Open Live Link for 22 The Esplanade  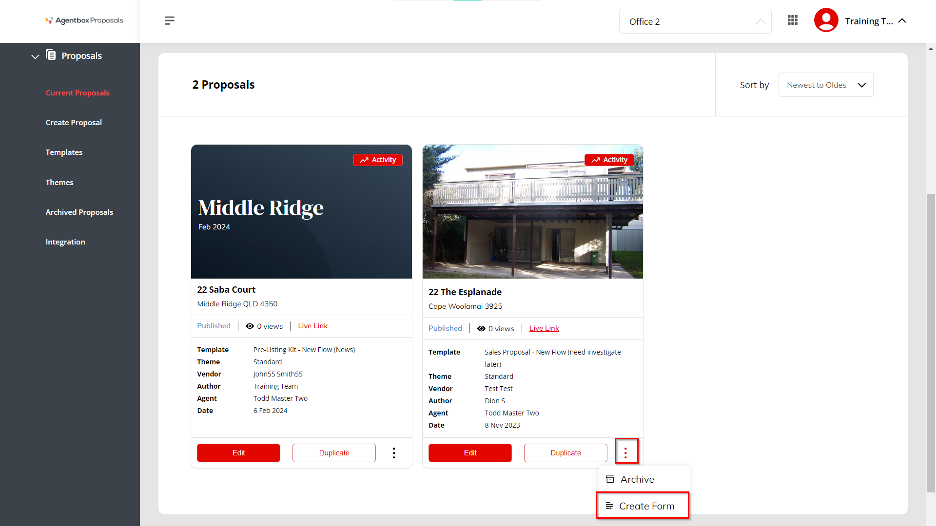544,328
